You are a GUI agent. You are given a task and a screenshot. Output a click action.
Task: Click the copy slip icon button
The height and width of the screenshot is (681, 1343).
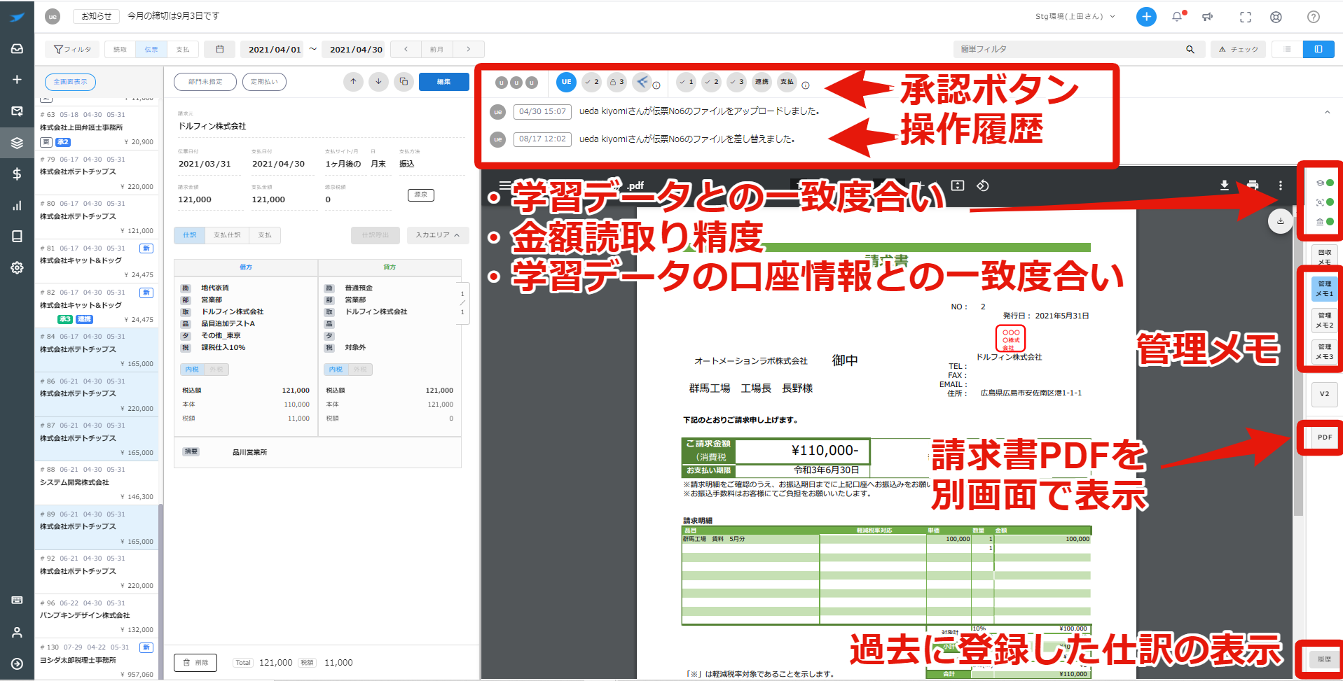point(404,82)
